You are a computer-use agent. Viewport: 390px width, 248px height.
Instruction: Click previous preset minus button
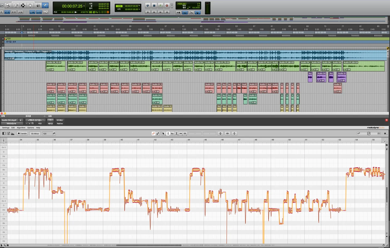[x=26, y=124]
